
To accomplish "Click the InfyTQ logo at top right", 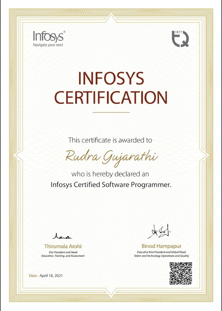I will click(x=180, y=39).
